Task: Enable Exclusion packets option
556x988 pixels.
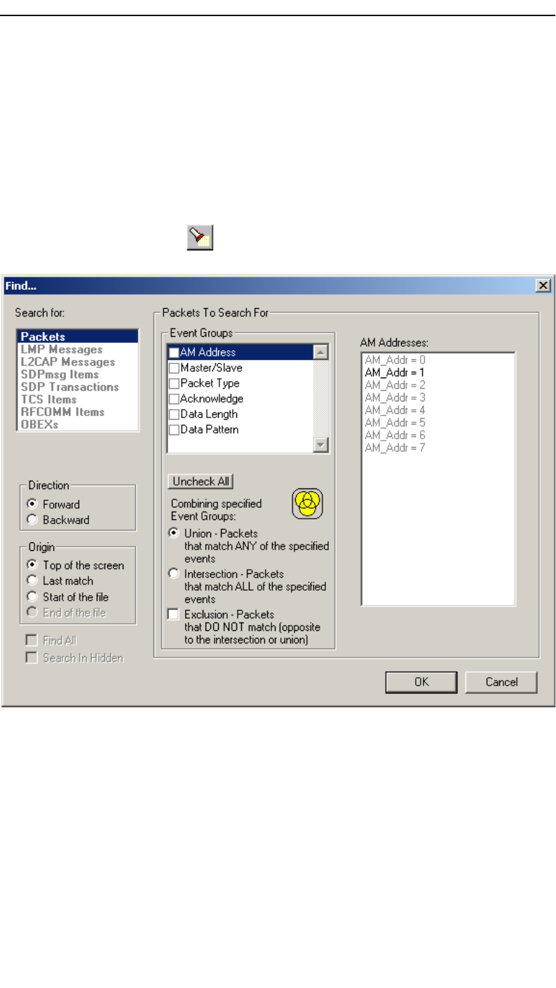Action: [173, 614]
